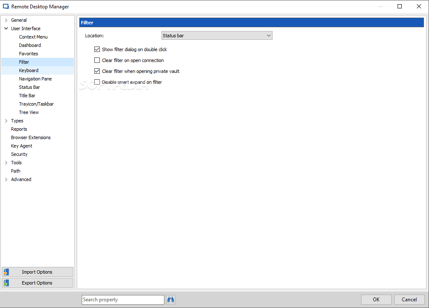Open Trayicon/Taskbar settings
The width and height of the screenshot is (429, 308).
point(36,104)
